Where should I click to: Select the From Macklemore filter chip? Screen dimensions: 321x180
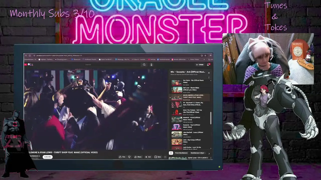point(181,153)
